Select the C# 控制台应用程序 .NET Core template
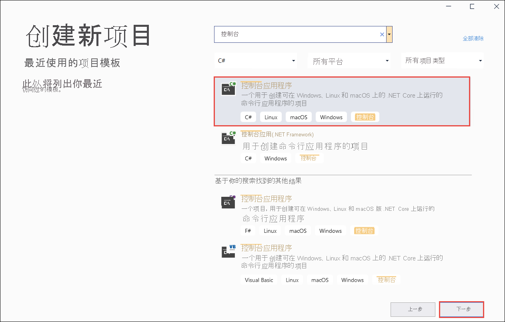Image resolution: width=505 pixels, height=322 pixels. tap(342, 102)
